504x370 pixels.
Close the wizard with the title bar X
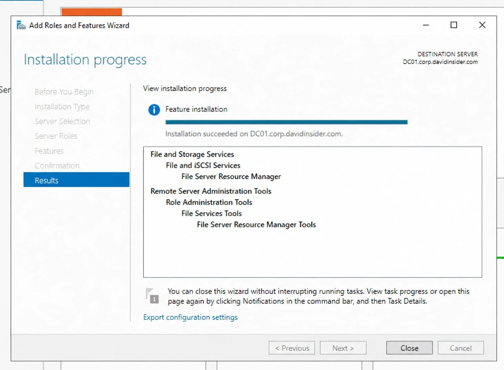point(482,25)
